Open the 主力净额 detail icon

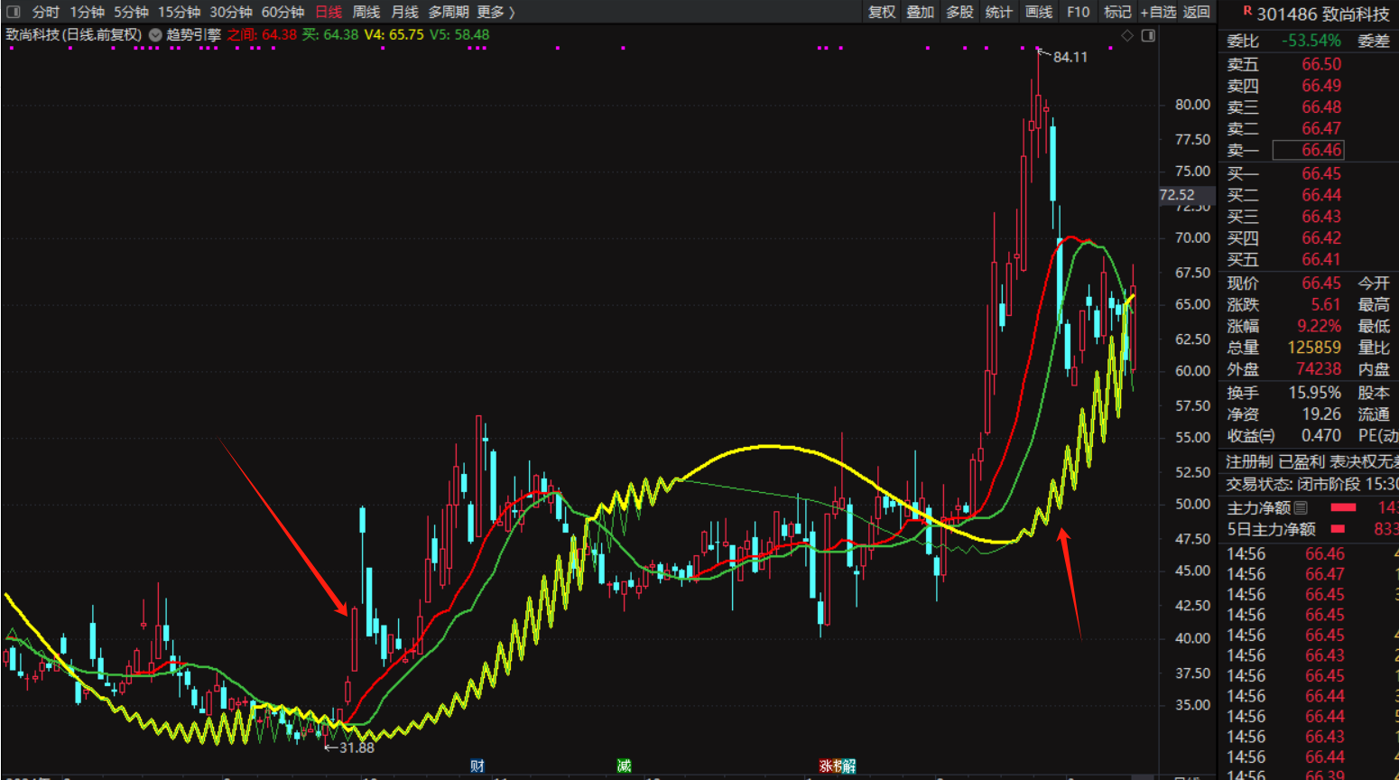tap(1301, 508)
